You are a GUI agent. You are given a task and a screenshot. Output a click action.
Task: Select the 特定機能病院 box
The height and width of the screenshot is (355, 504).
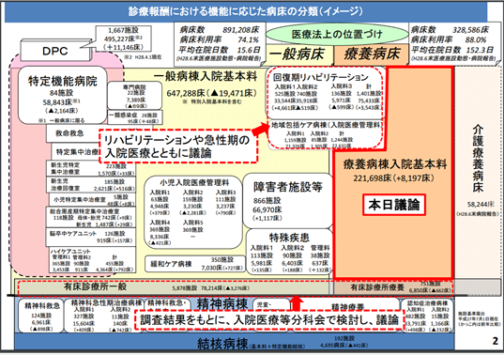tap(62, 95)
